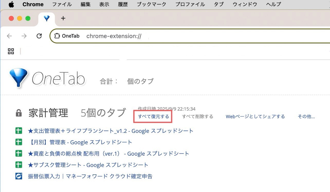
Task: Click Money Forward icon beside 振替伝票入力
Action: coord(19,176)
